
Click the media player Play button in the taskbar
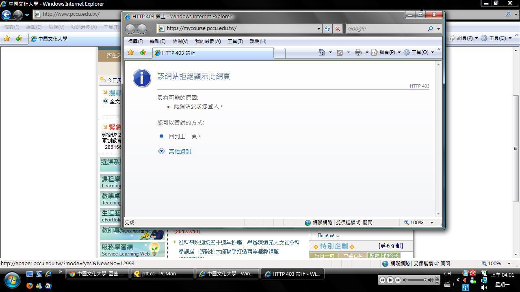[390, 280]
